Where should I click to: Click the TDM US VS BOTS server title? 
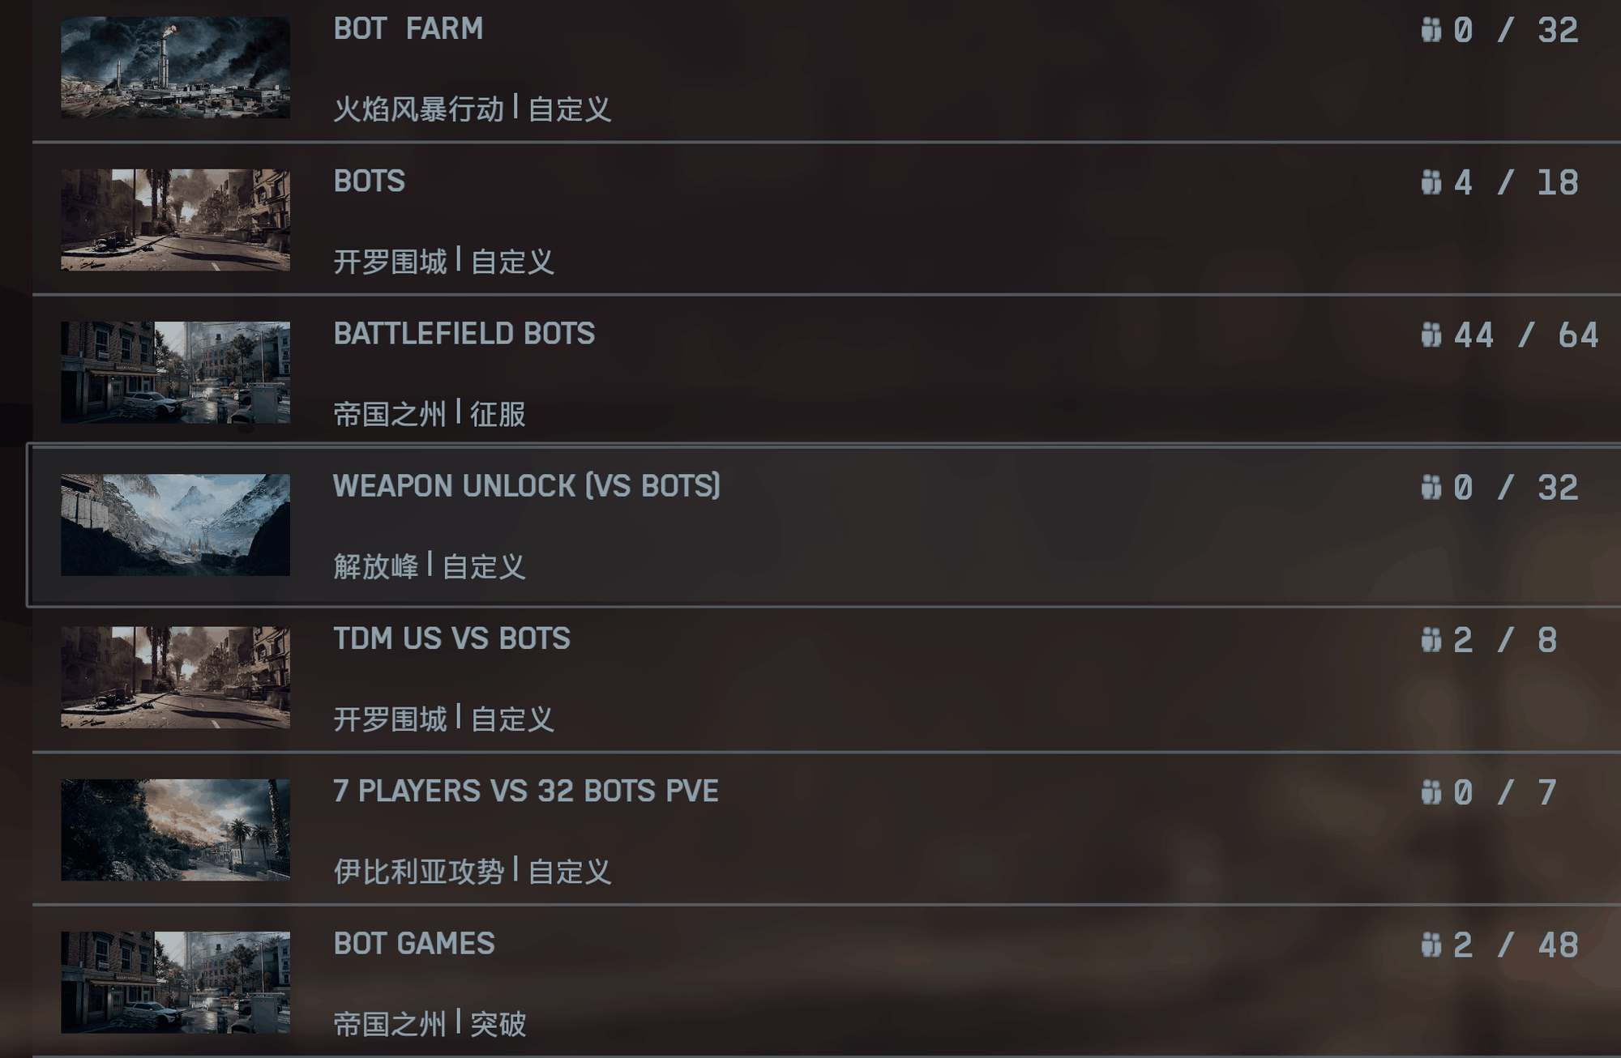(x=451, y=639)
